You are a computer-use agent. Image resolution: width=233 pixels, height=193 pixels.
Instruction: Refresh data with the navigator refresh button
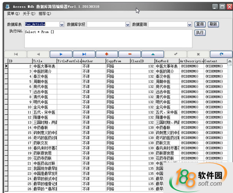pos(221,54)
